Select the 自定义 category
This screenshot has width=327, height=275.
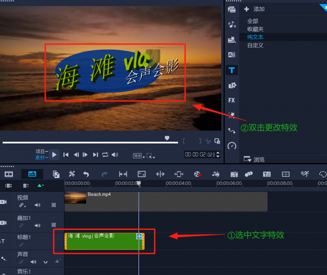click(255, 45)
